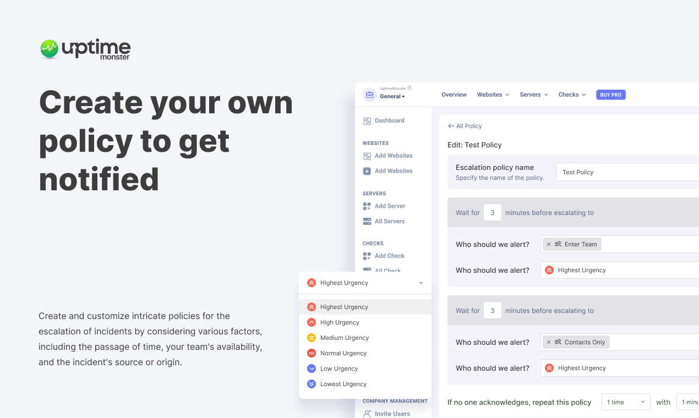Collapse the Highest Urgency popup dropdown
The image size is (699, 418).
421,283
